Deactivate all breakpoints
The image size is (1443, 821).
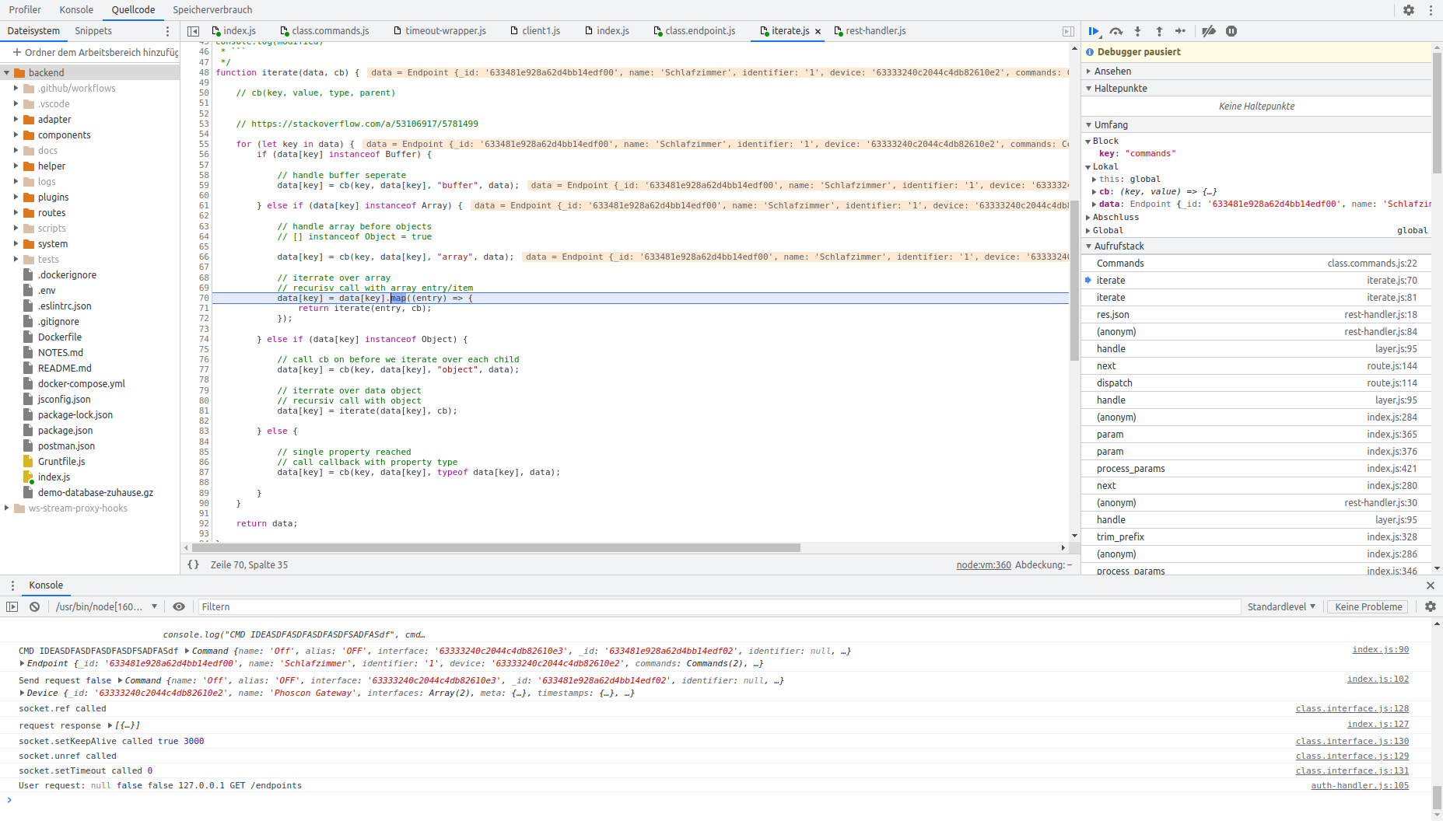pos(1208,31)
